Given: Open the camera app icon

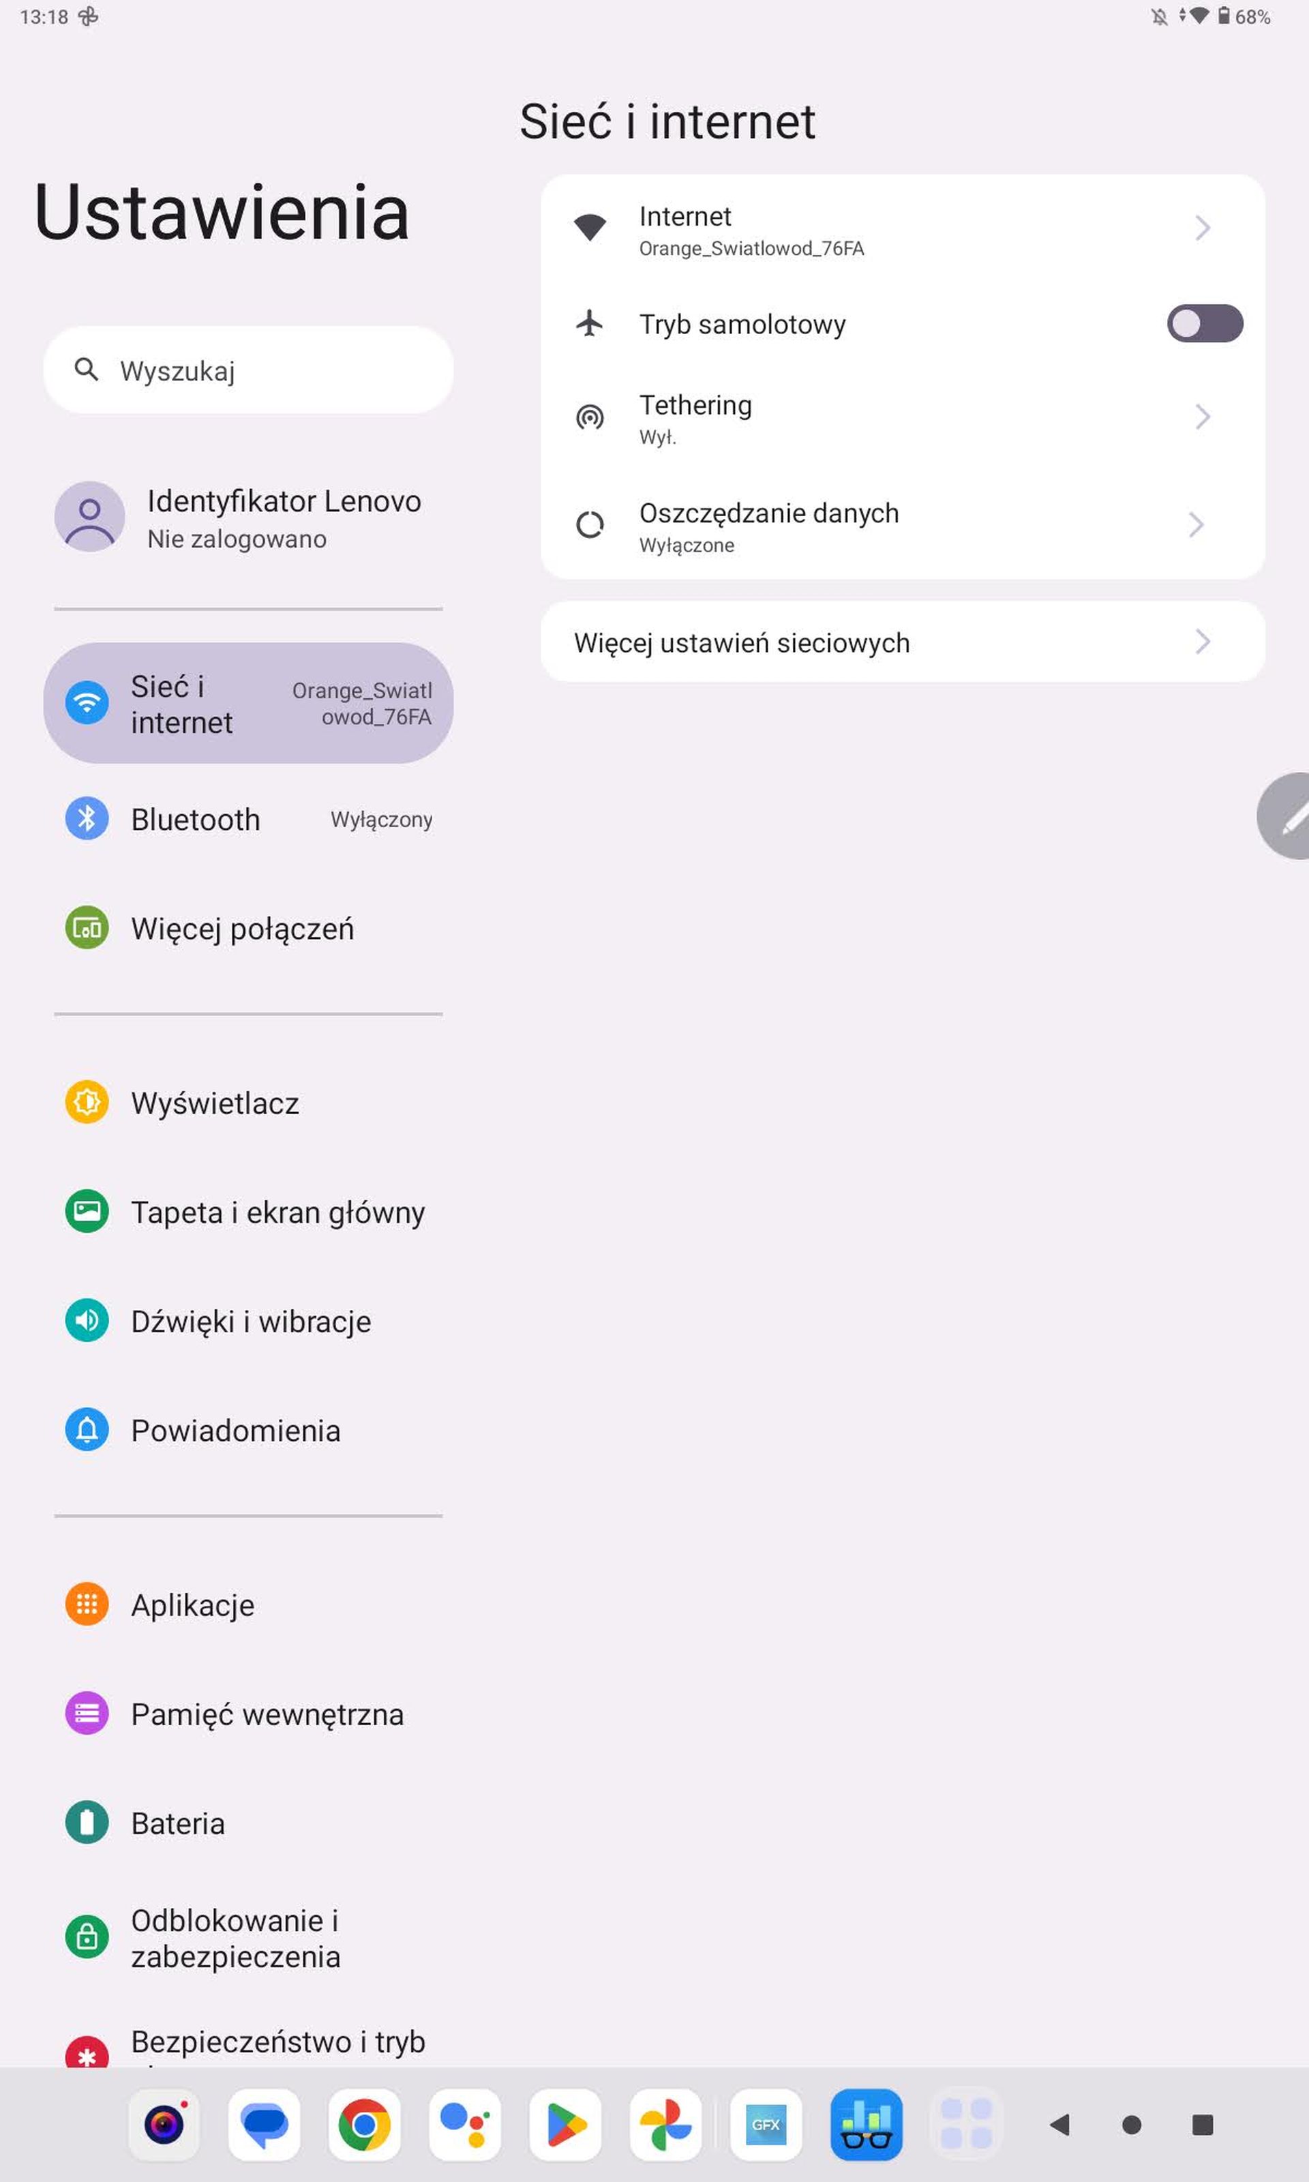Looking at the screenshot, I should (164, 2125).
